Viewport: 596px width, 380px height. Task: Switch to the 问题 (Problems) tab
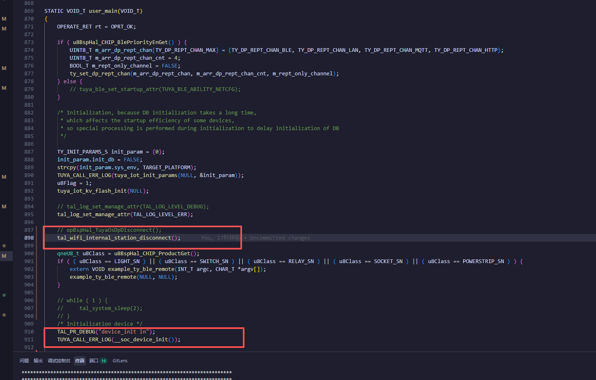24,360
